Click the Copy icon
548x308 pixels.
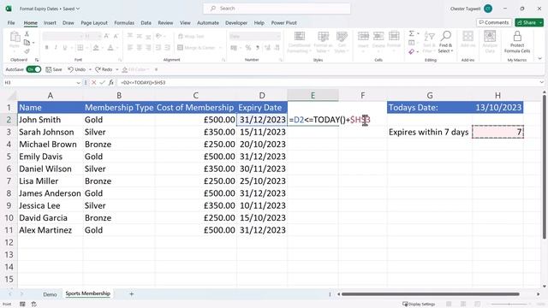point(27,43)
